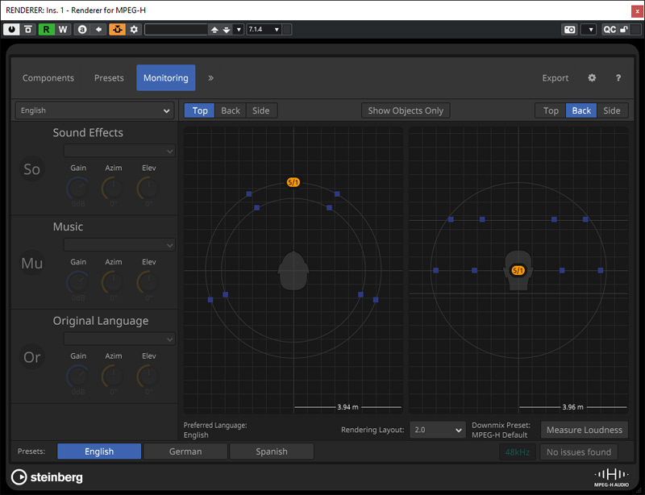Click the preset name field in the toolbar

coord(177,29)
